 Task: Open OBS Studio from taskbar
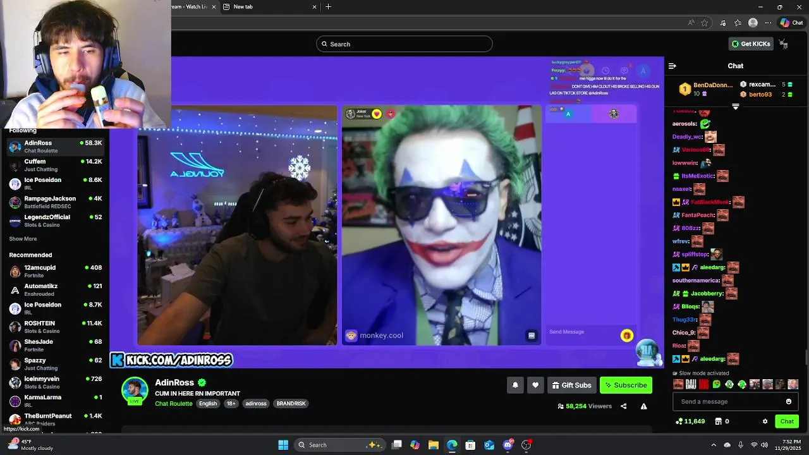pos(526,445)
